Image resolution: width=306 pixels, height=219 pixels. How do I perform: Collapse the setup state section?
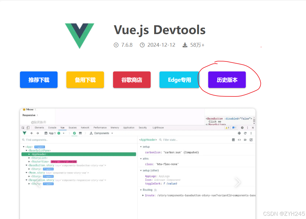click(141, 147)
